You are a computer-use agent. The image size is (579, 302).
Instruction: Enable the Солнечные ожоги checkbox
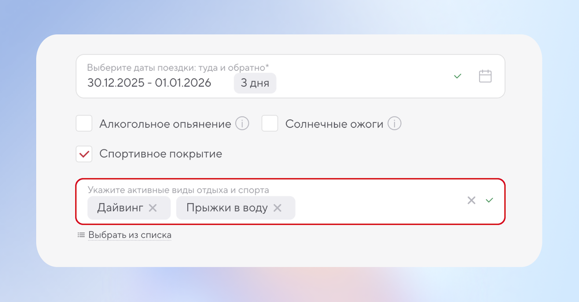pos(270,124)
